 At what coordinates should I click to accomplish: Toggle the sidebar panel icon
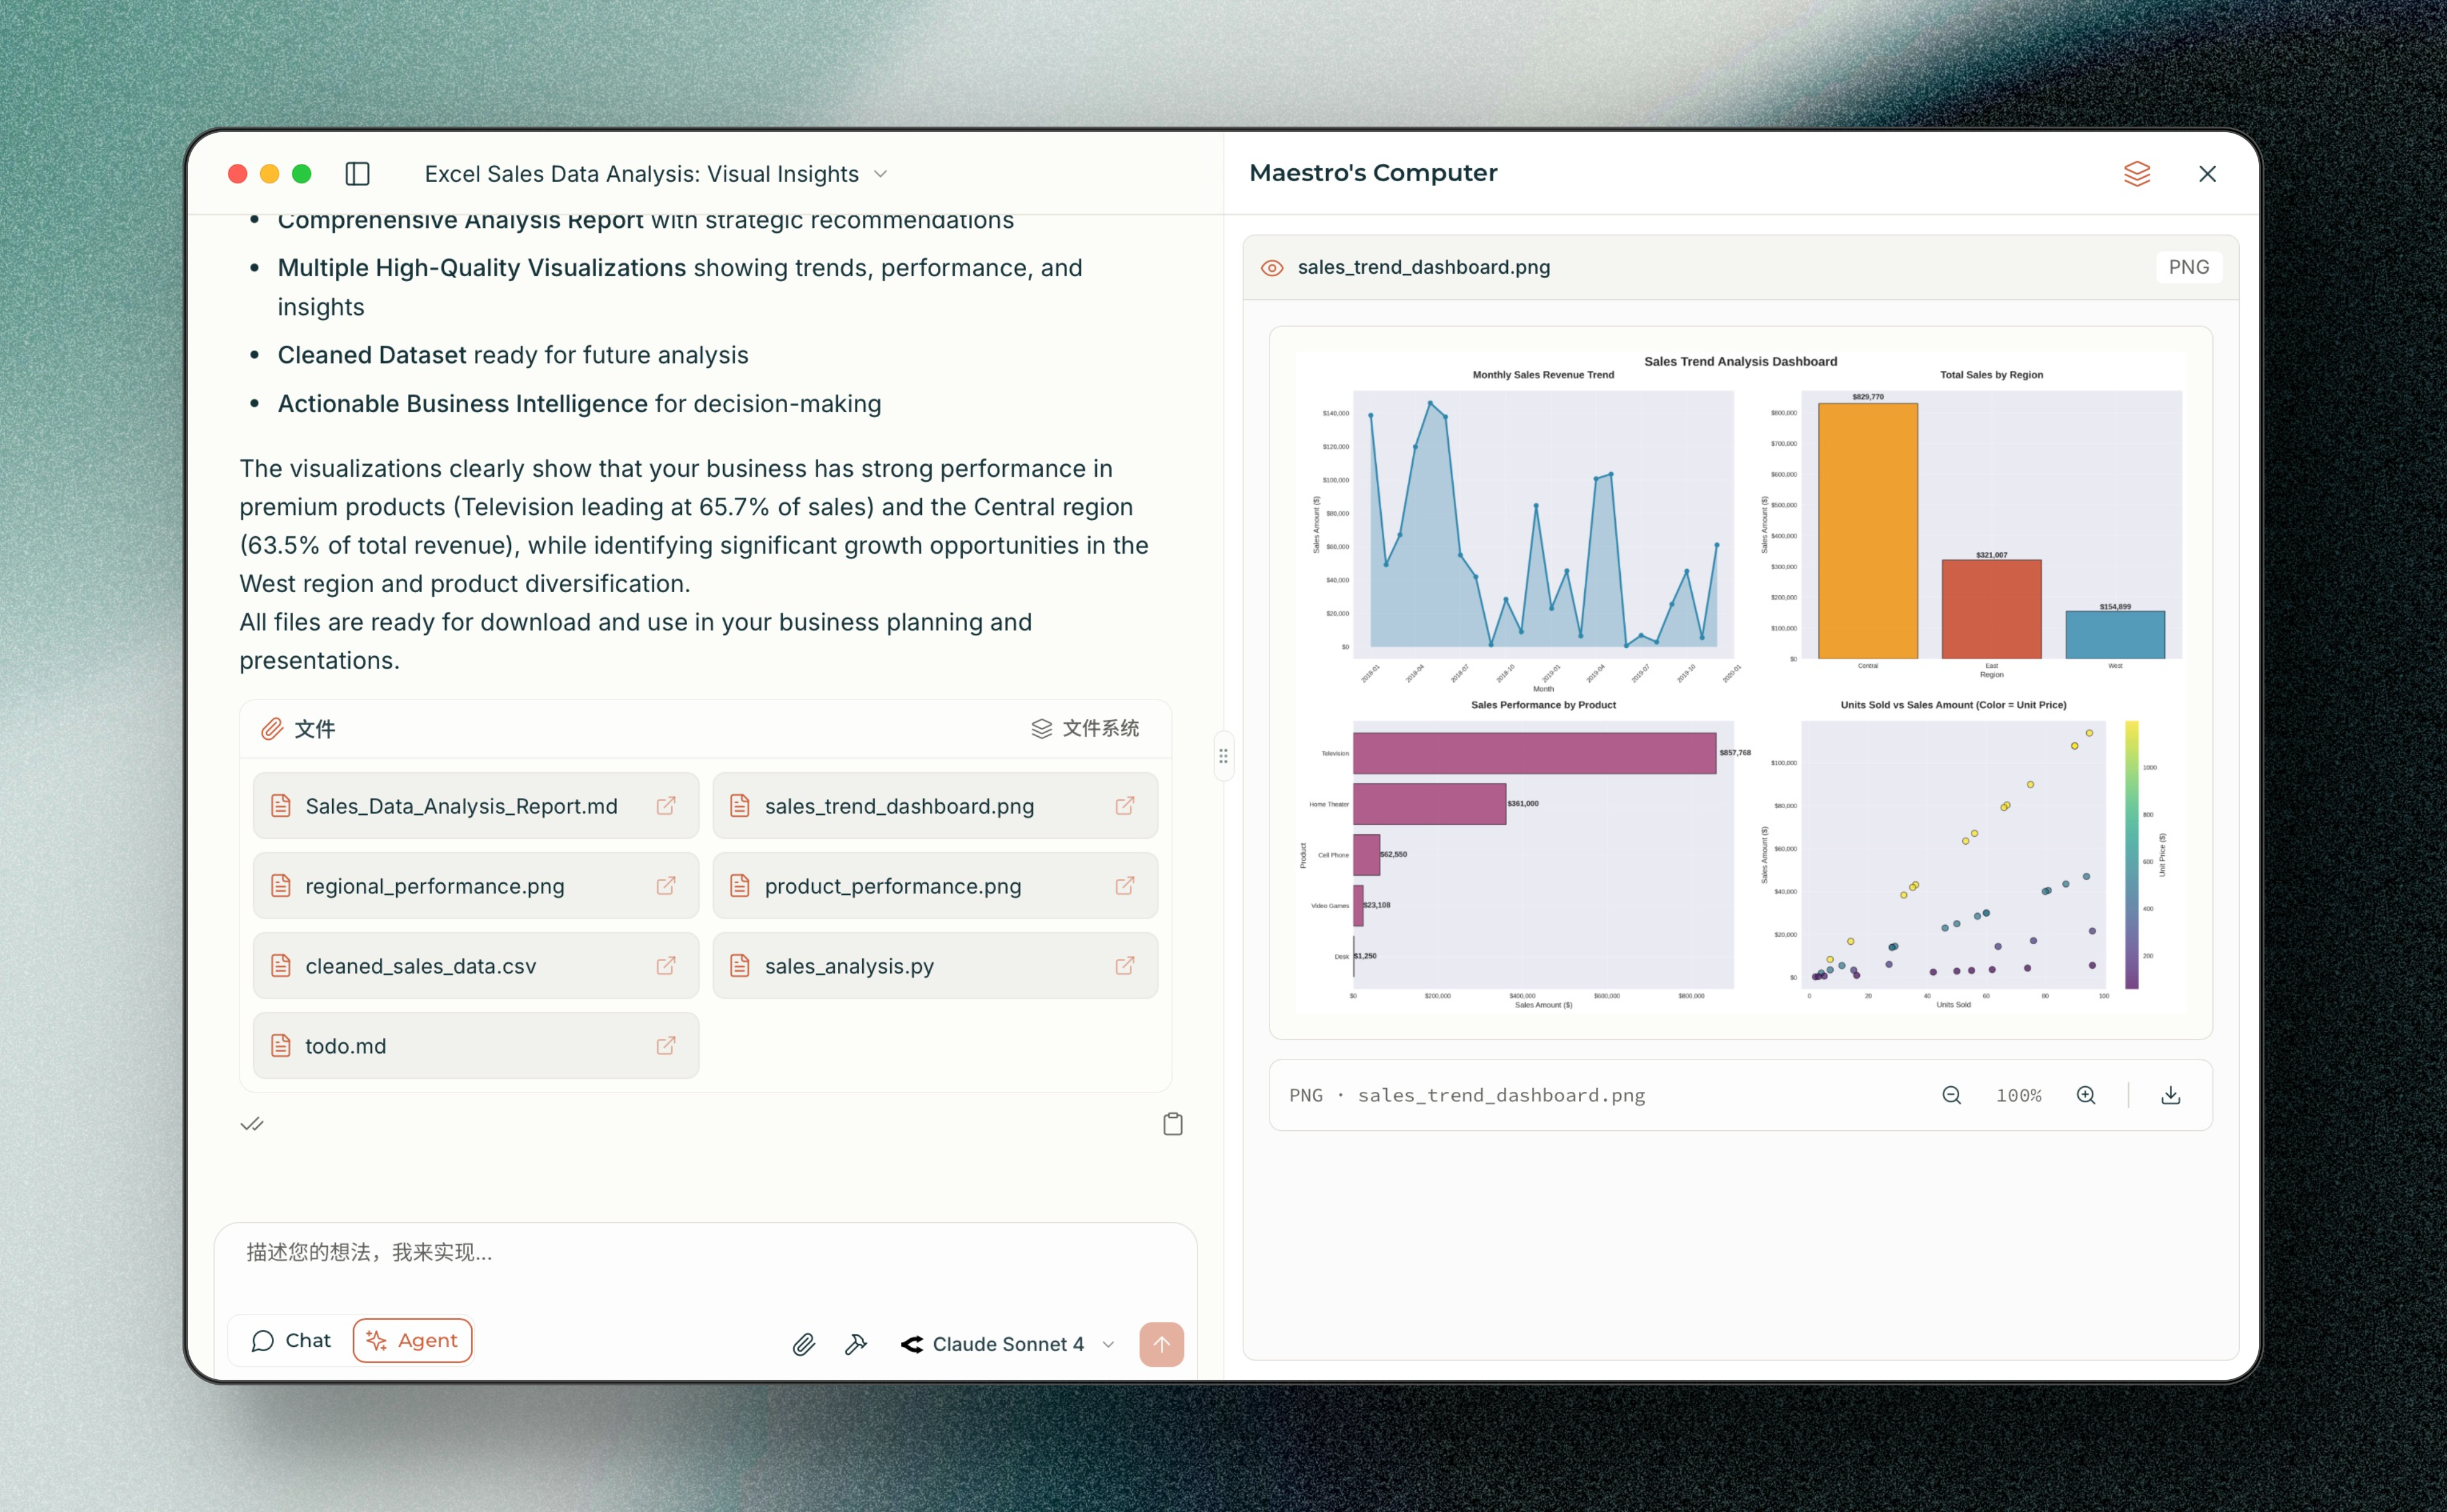pyautogui.click(x=357, y=174)
